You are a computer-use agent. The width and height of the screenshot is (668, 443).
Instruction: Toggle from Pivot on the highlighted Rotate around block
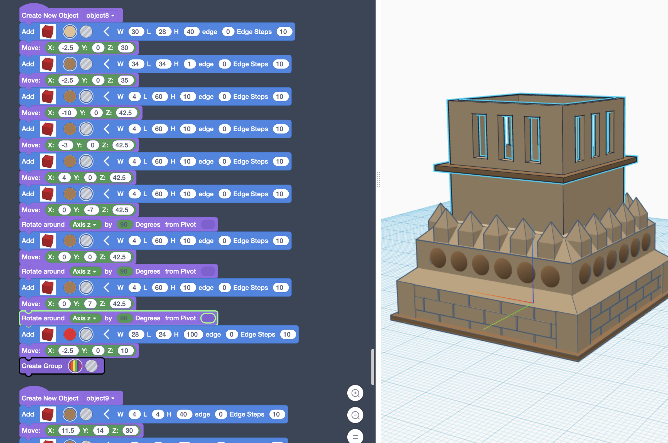coord(208,318)
